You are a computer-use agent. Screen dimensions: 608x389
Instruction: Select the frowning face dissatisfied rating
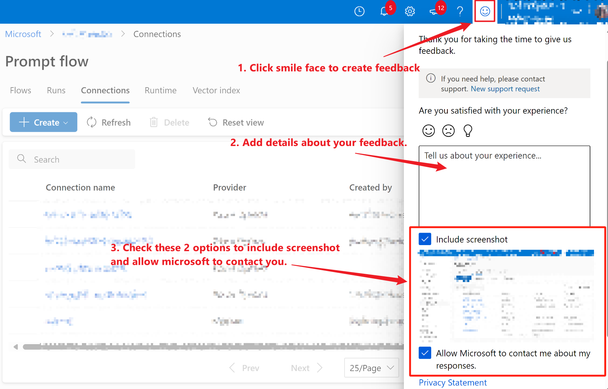click(x=448, y=131)
